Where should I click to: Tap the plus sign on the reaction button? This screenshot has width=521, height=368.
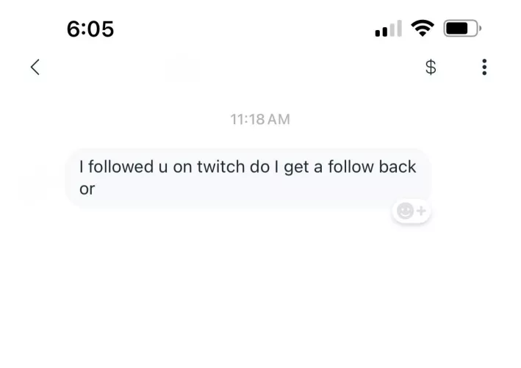click(421, 212)
